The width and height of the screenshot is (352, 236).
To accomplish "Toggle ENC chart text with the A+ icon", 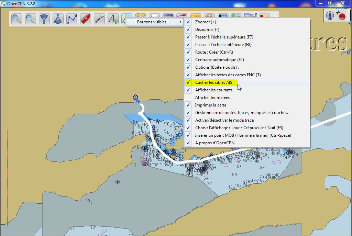I will pos(113,19).
